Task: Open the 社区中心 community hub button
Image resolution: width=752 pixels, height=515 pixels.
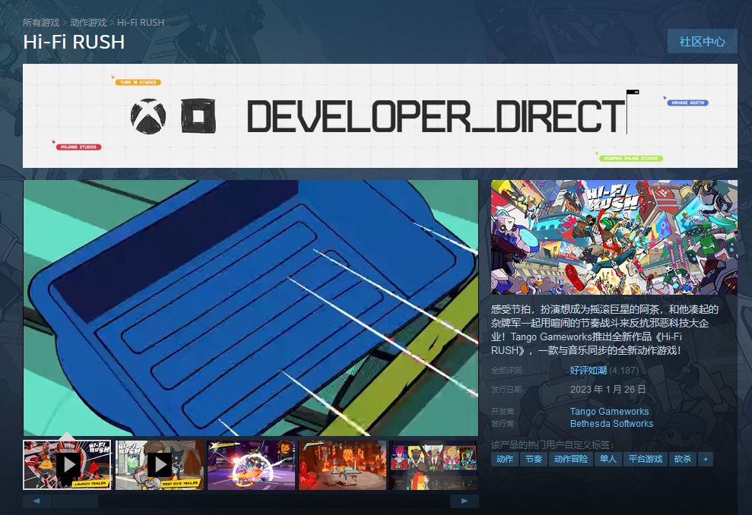Action: [x=702, y=42]
